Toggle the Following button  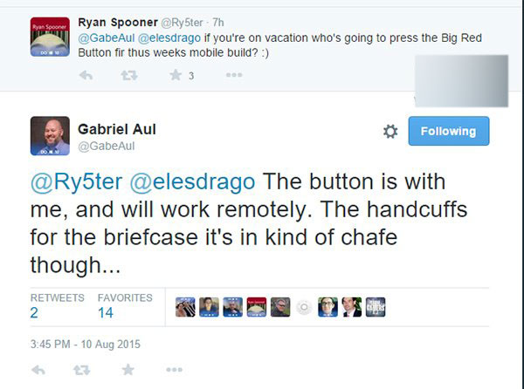[x=449, y=131]
